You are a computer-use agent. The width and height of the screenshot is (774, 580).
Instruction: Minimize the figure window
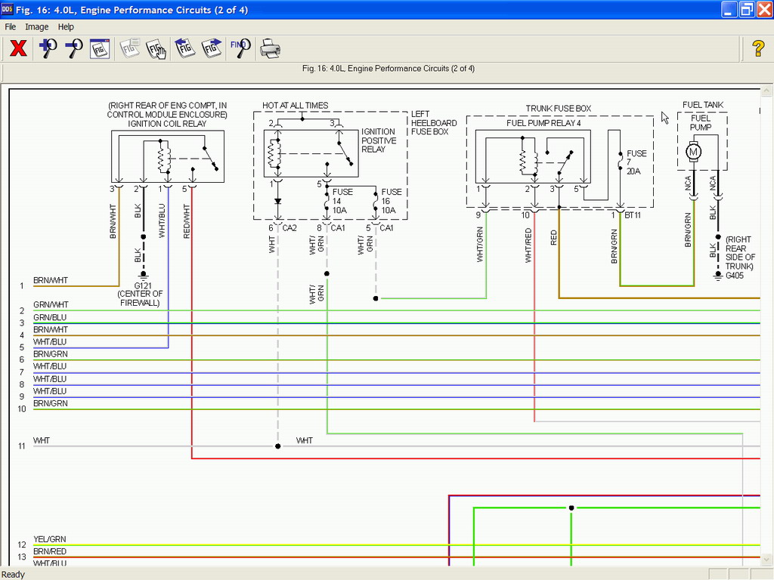(729, 9)
